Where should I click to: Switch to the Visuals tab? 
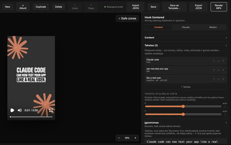(186, 27)
